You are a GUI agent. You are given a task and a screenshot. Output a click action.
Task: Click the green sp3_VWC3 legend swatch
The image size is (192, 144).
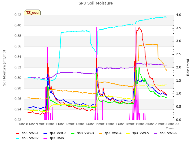pos(73,133)
